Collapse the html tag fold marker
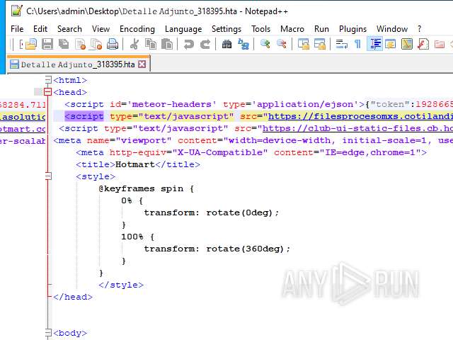 click(48, 80)
